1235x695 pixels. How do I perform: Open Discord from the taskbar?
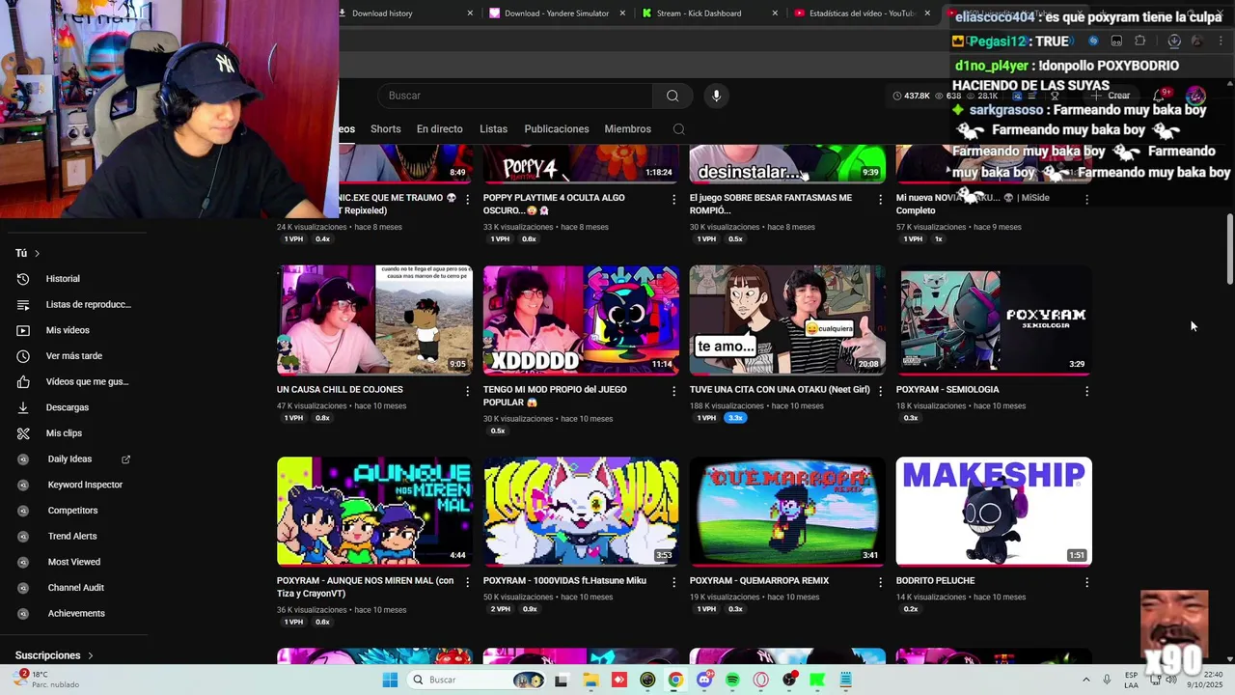704,680
